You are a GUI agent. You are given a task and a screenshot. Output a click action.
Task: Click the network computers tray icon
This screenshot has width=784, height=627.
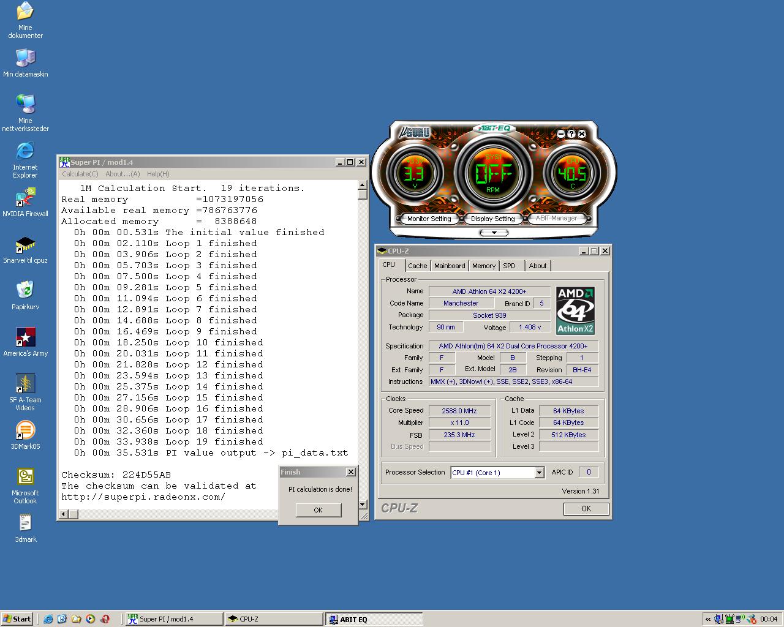pos(719,619)
